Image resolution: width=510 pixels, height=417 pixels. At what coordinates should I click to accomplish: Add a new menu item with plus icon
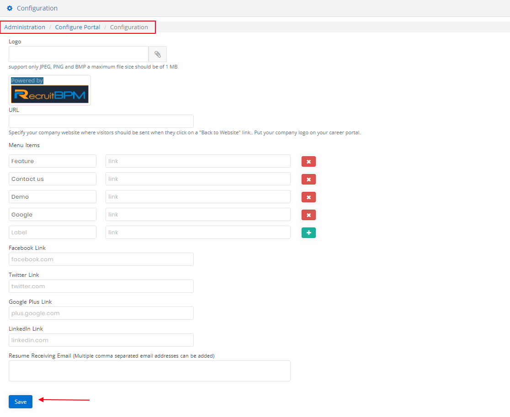(x=308, y=232)
